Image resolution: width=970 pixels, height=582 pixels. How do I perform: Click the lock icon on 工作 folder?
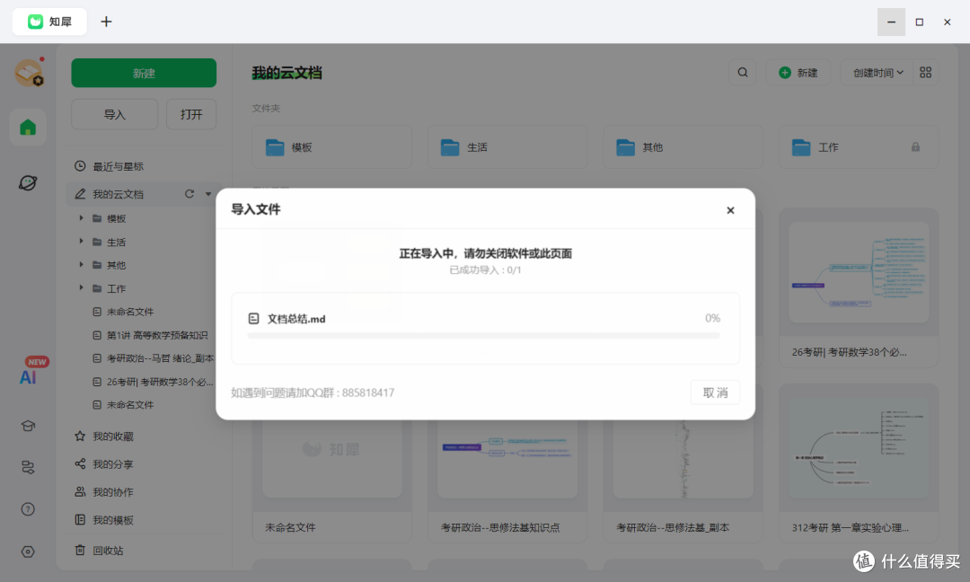click(915, 147)
